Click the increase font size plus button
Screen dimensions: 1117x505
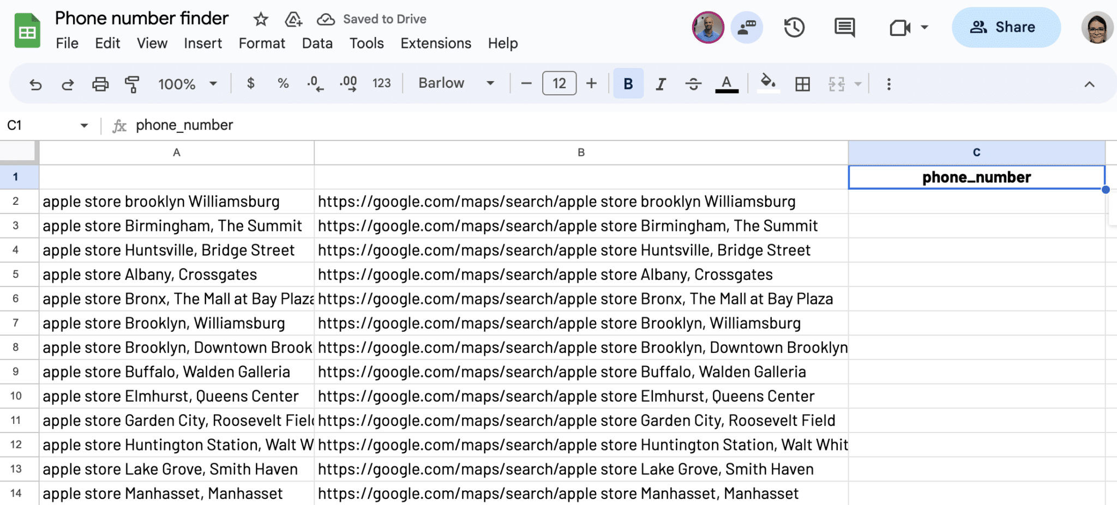tap(591, 83)
